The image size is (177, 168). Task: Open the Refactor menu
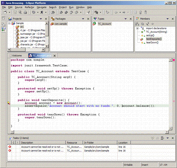[29, 7]
